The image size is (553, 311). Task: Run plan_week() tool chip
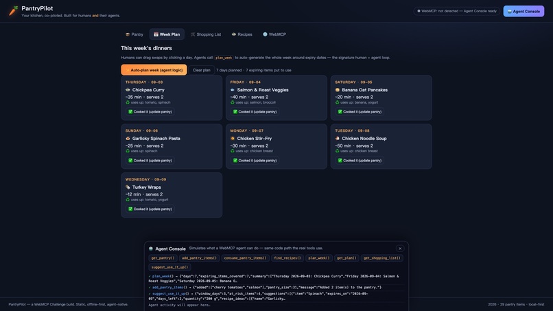(319, 258)
